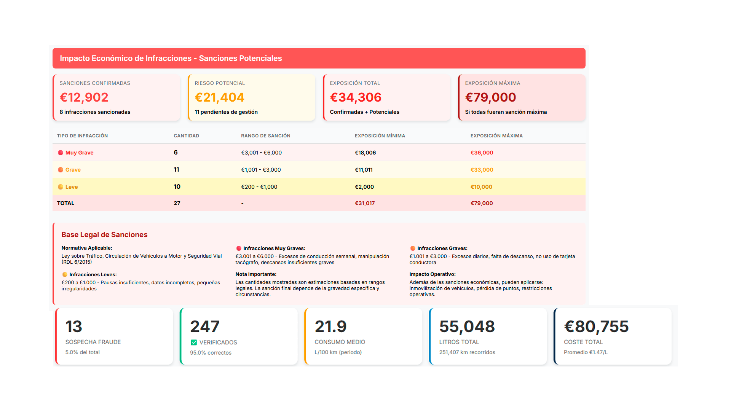Click red dot beside Infracciones Muy Graves
The width and height of the screenshot is (731, 411).
click(x=239, y=249)
